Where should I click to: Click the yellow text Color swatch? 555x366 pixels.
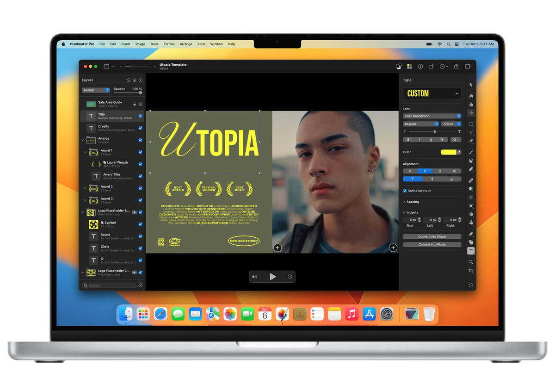pyautogui.click(x=448, y=152)
